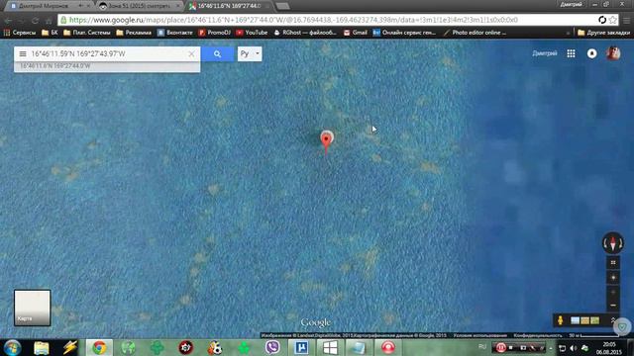634x356 pixels.
Task: Reload the current page
Action: [36, 20]
